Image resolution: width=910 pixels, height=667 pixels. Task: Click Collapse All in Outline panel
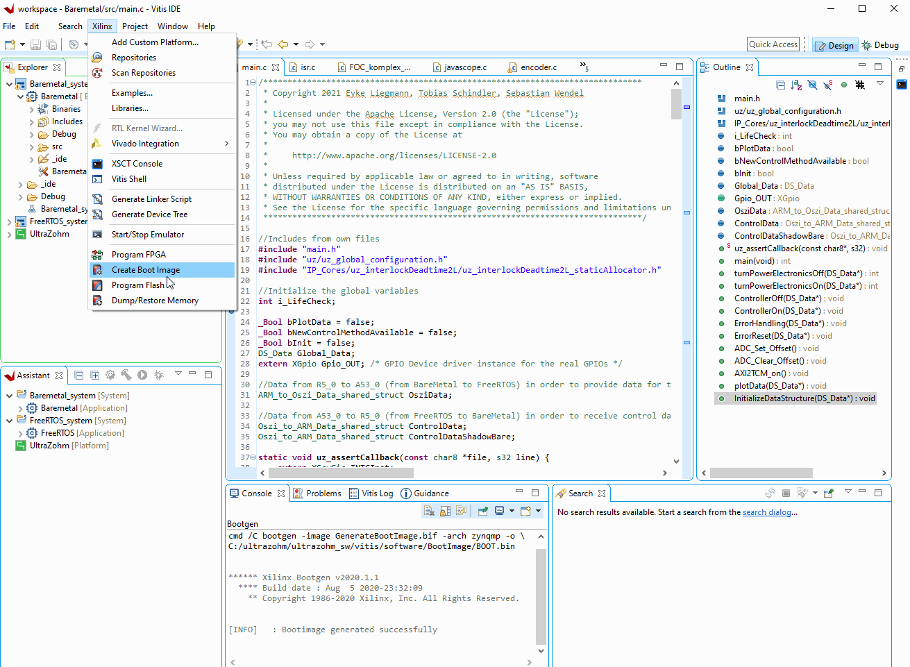pyautogui.click(x=781, y=85)
